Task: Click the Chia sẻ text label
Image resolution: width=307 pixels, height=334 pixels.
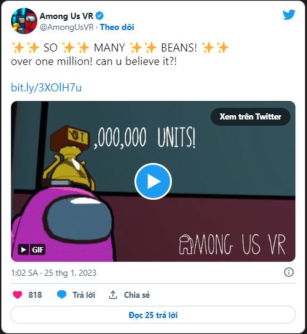Action: point(137,295)
